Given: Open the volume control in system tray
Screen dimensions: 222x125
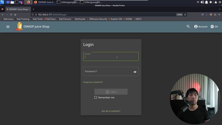Looking at the screenshot, I should pos(202,2).
